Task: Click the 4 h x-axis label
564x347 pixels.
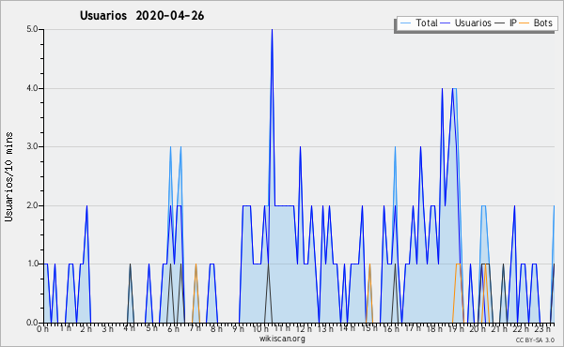Action: (129, 328)
